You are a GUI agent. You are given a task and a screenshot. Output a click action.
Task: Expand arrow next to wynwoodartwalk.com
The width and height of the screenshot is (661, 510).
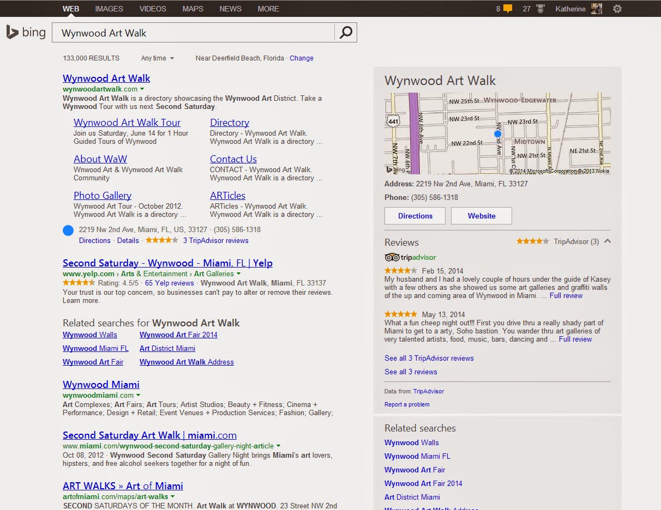coord(142,89)
